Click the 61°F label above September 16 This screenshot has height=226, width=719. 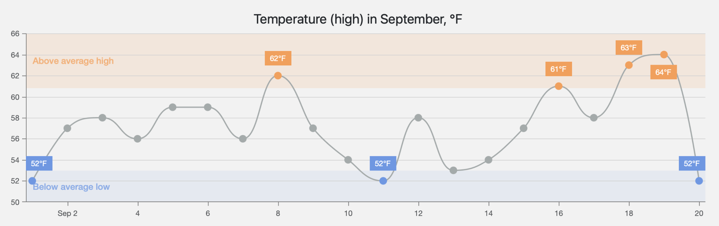(558, 69)
